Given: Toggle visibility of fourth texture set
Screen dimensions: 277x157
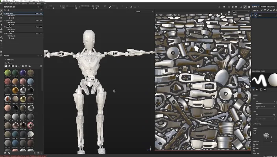Looking at the screenshot, I should pos(5,34).
